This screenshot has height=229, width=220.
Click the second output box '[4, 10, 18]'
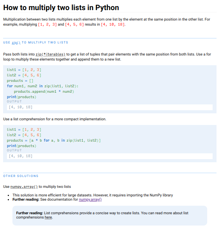tap(110, 156)
